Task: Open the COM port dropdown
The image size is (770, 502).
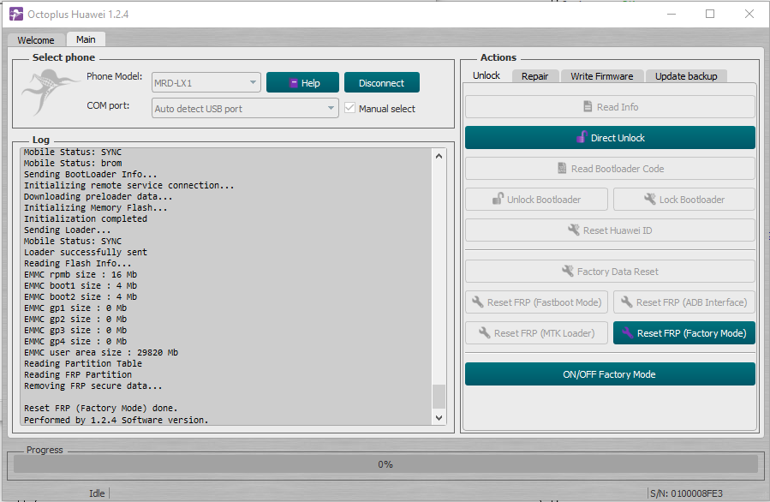Action: (245, 108)
